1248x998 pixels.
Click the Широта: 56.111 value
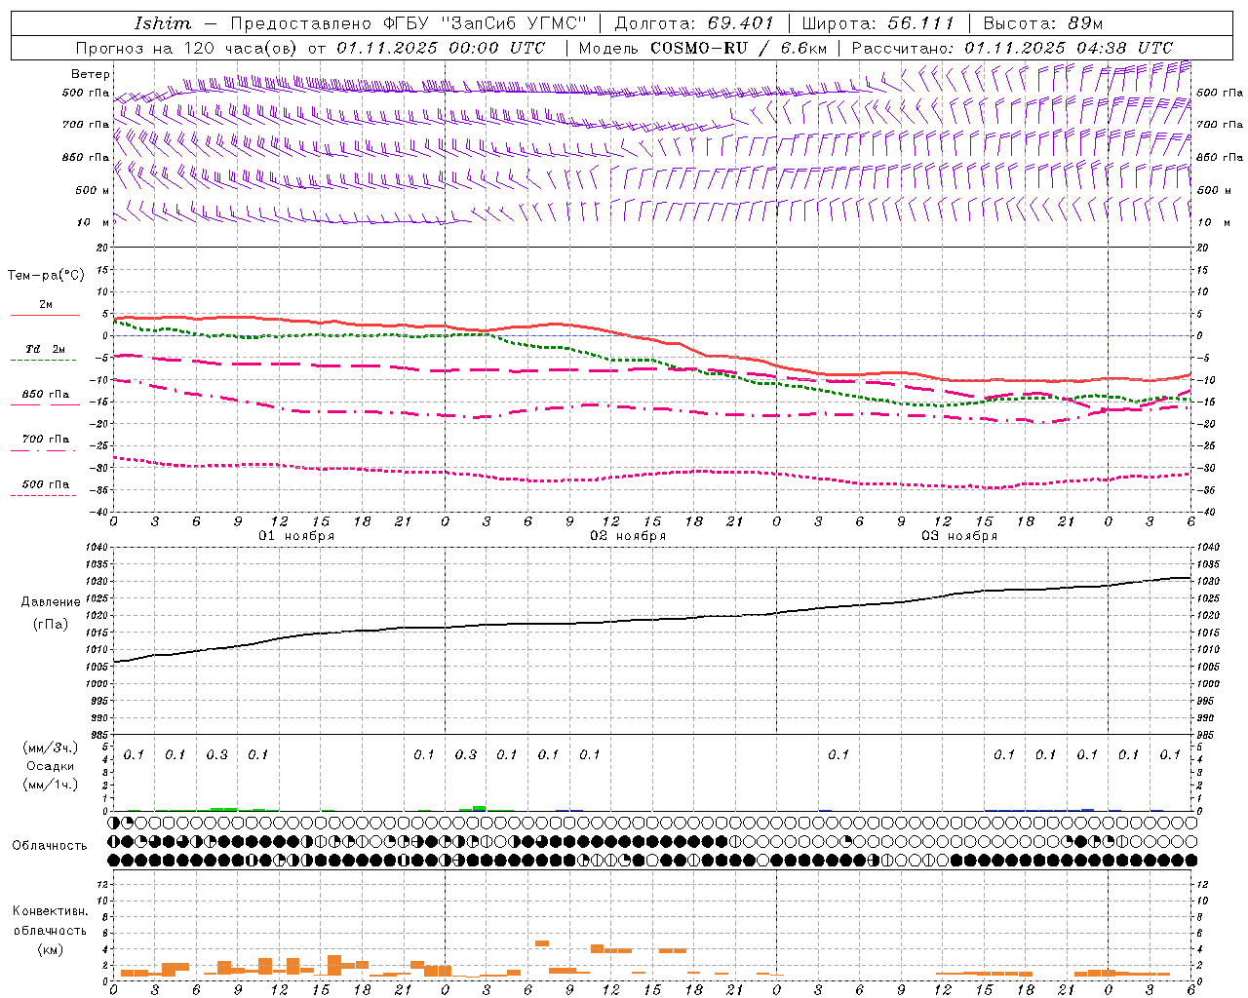click(877, 23)
